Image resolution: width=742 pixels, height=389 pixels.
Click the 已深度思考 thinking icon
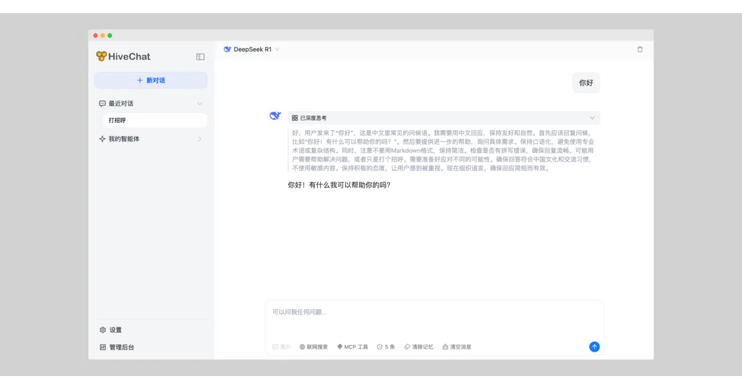pyautogui.click(x=295, y=118)
